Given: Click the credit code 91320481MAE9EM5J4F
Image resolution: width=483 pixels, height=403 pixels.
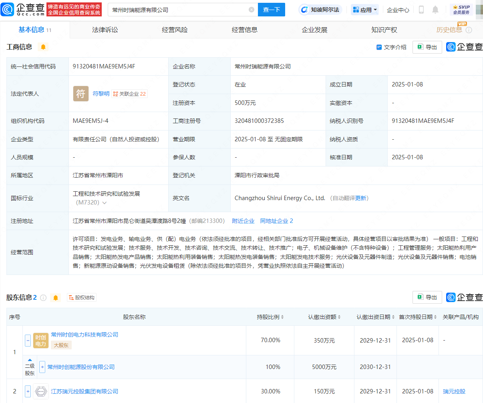Looking at the screenshot, I should 104,66.
